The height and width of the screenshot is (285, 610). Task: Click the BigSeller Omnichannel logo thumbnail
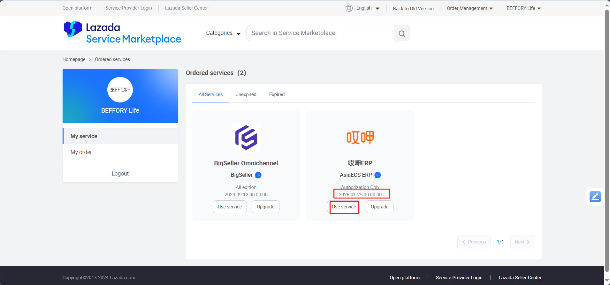click(x=246, y=138)
